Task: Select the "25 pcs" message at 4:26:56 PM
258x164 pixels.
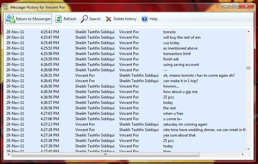Action: click(x=168, y=97)
